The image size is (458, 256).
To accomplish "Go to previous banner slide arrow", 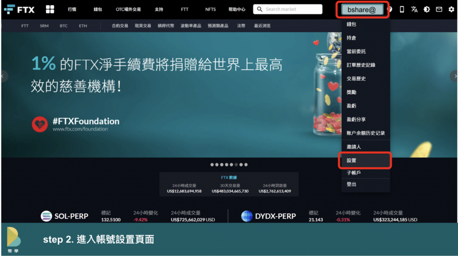I will coord(4,76).
